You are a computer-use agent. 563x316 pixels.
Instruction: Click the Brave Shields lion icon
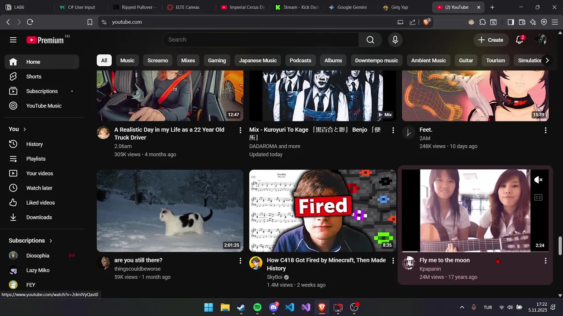coord(426,22)
